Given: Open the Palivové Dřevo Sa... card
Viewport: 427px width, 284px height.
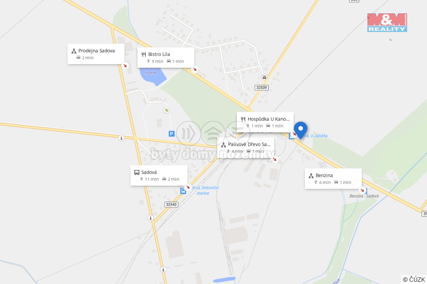Looking at the screenshot, I should click(x=246, y=148).
